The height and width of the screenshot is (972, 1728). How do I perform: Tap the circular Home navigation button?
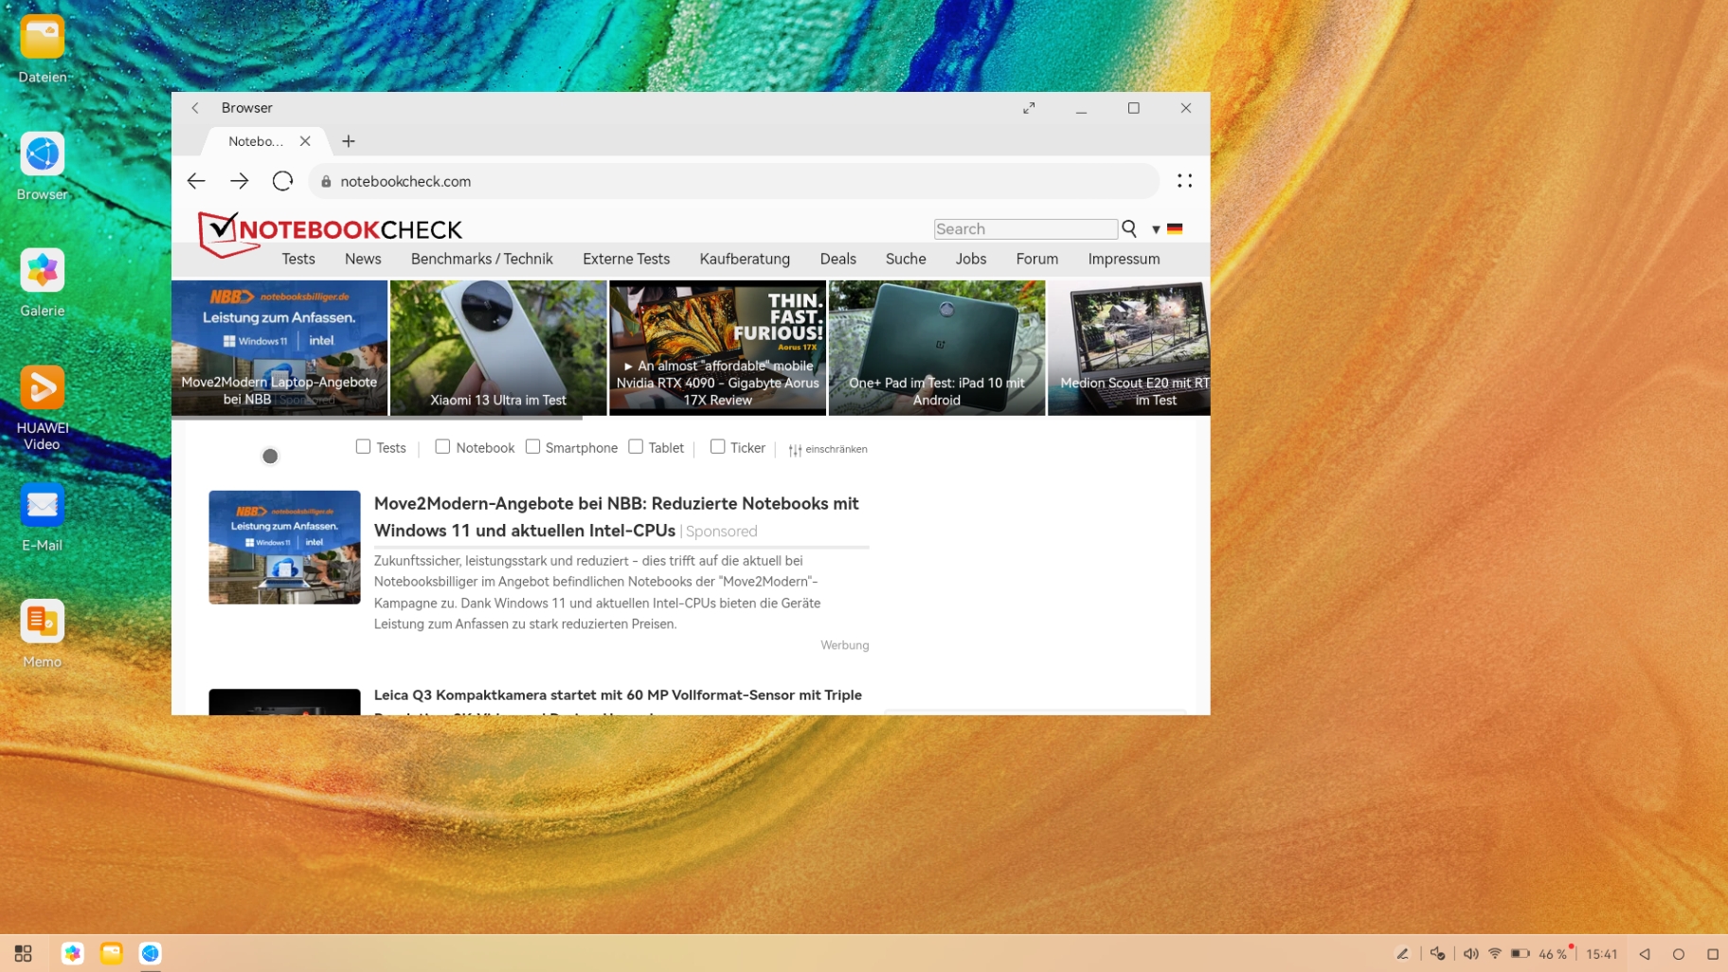point(1679,954)
